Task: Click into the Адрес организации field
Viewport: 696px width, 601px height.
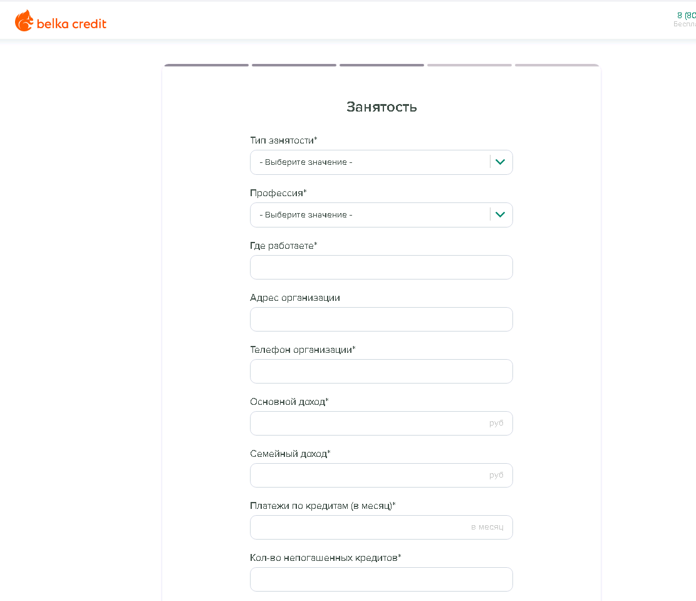Action: [381, 319]
